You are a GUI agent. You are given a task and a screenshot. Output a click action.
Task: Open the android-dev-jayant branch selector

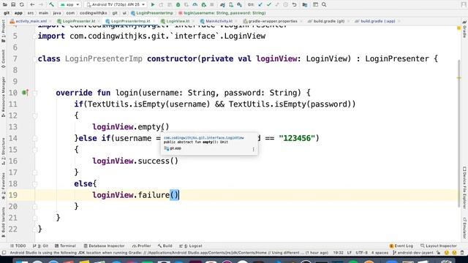pos(413,253)
